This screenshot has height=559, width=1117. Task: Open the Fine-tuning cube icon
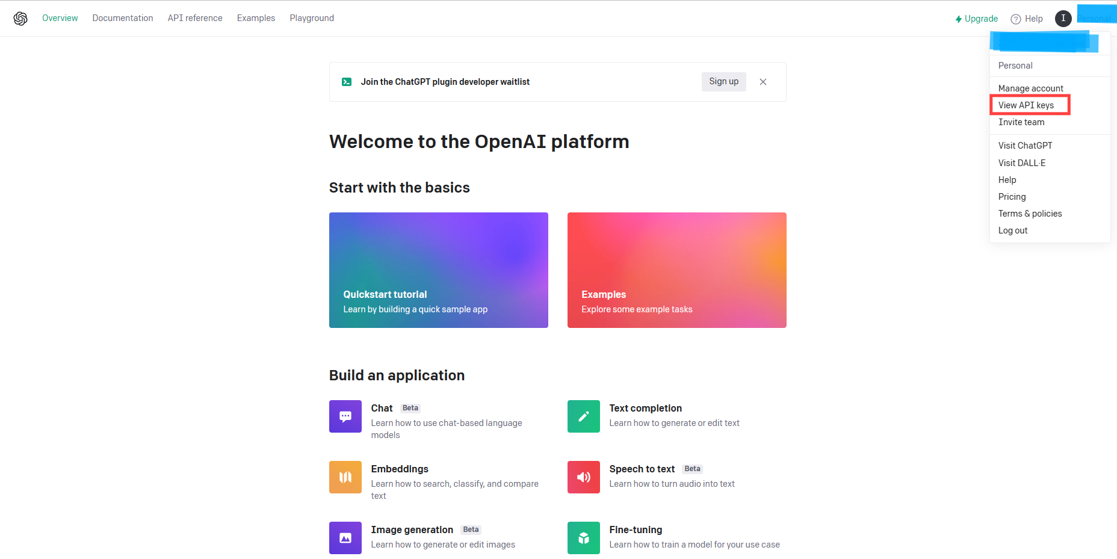coord(584,538)
